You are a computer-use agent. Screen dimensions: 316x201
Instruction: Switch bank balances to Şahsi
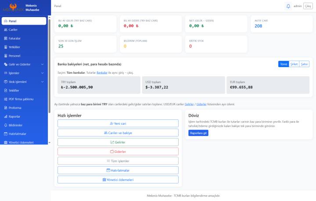point(304,64)
